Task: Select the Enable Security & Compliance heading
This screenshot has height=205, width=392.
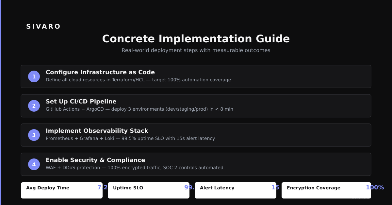Action: (95, 160)
